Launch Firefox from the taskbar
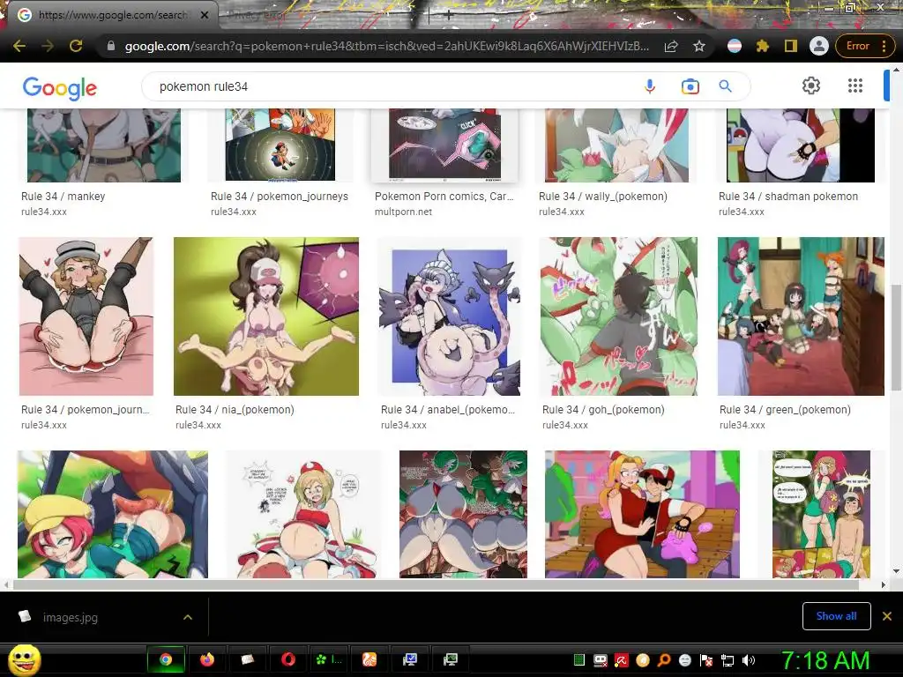Screen dimensions: 903x677 (x=206, y=659)
